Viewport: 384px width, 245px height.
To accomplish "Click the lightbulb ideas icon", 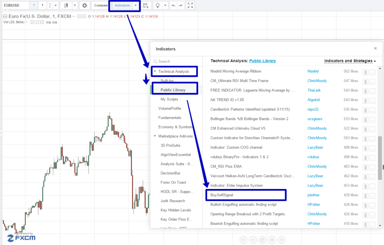I will (x=158, y=6).
